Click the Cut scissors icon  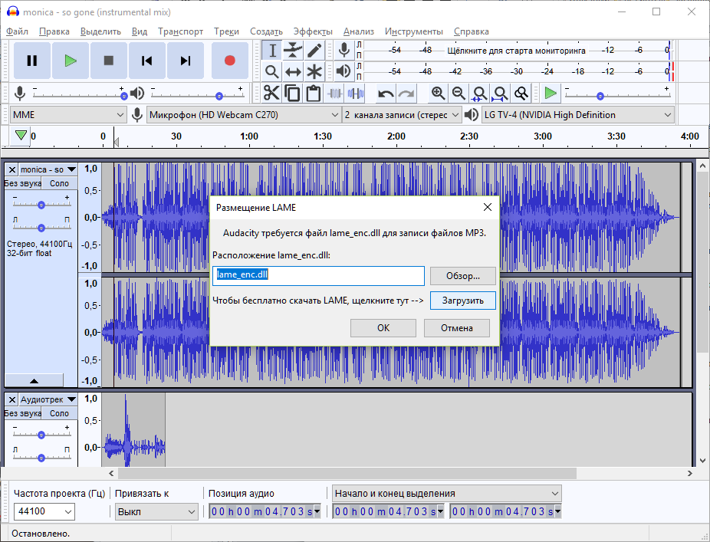point(271,94)
